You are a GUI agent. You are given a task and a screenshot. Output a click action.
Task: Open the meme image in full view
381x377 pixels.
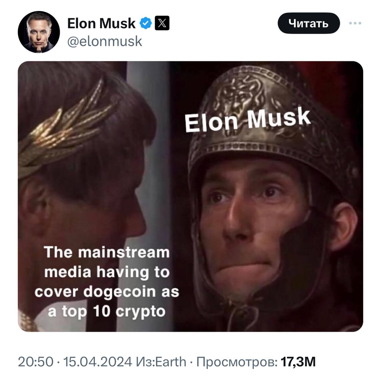coord(190,197)
